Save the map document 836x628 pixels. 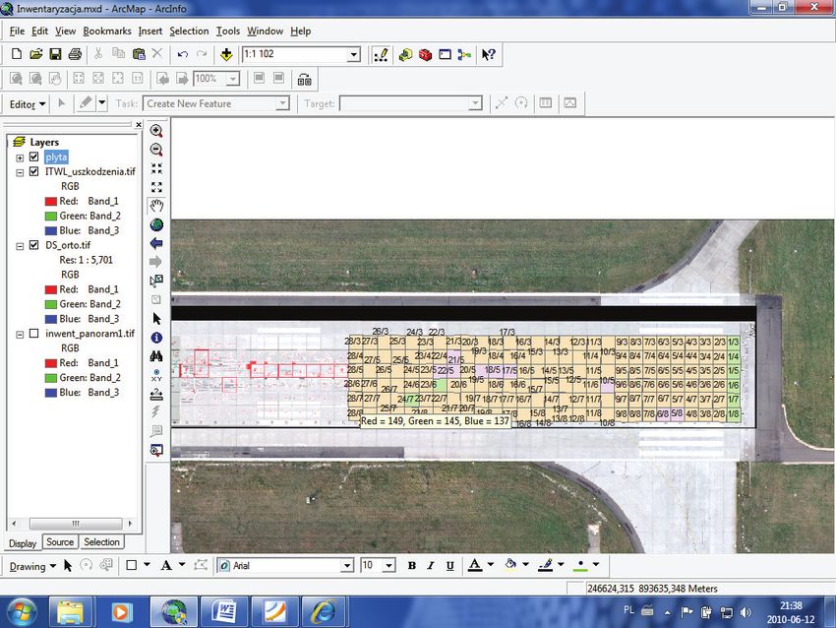tap(55, 54)
